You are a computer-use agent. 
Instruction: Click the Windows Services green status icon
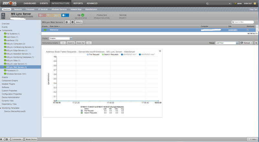tap(5, 74)
